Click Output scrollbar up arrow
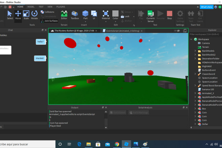Viewport: 222px width, 148px height. click(x=106, y=112)
